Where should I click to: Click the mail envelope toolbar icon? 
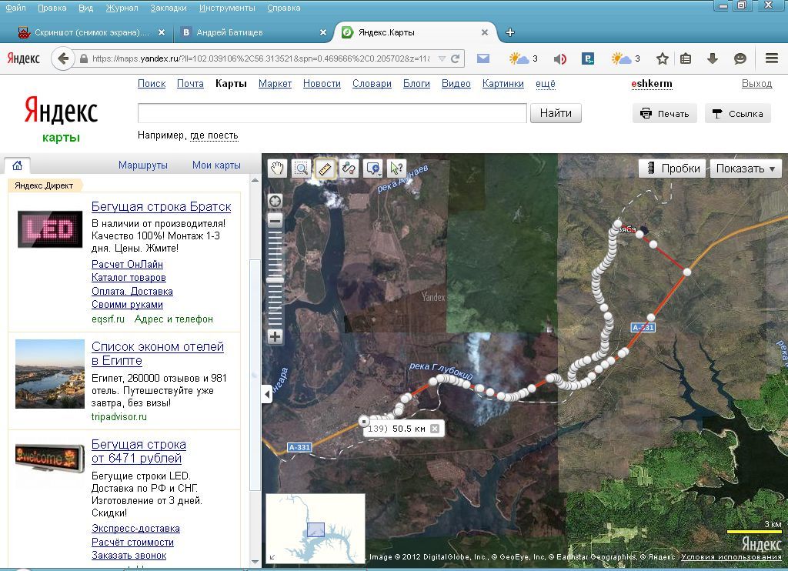(x=483, y=58)
